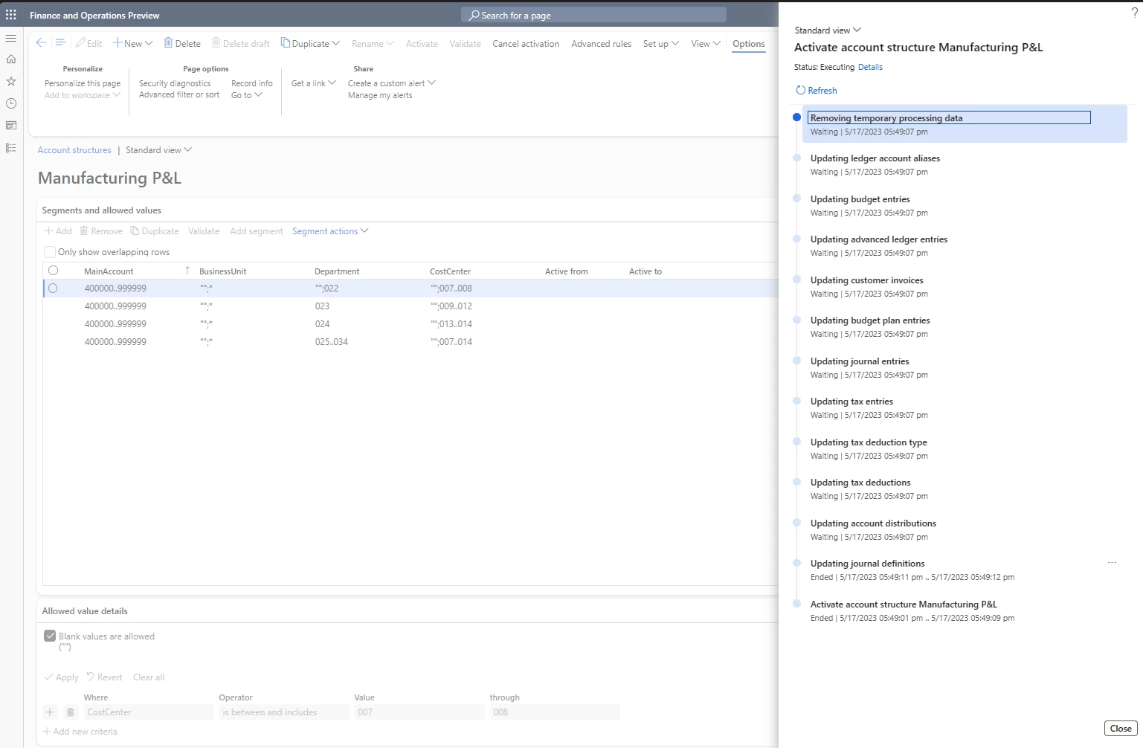Screen dimensions: 1143x748
Task: Click the Value field containing 007
Action: [418, 712]
